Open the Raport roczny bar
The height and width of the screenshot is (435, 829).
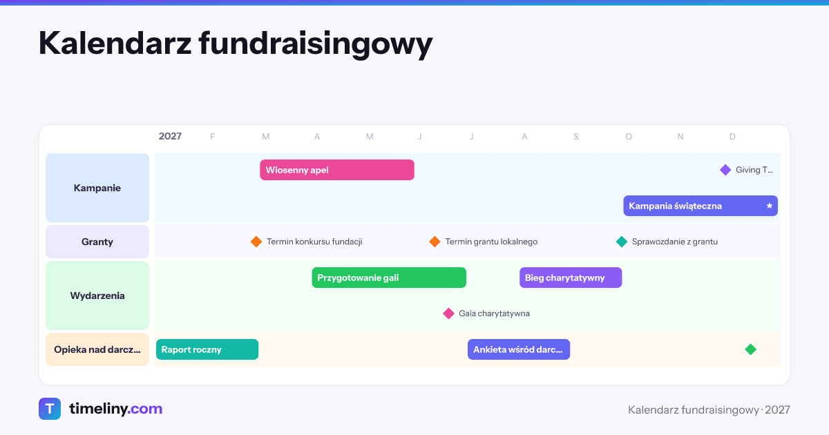click(207, 349)
